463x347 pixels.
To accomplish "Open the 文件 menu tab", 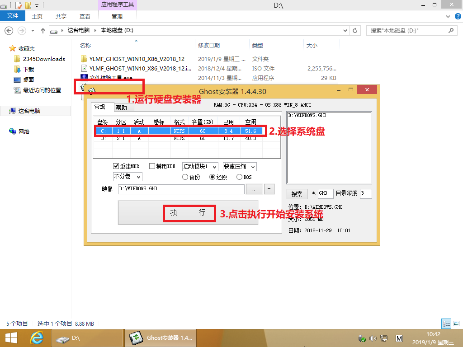I will [x=12, y=16].
